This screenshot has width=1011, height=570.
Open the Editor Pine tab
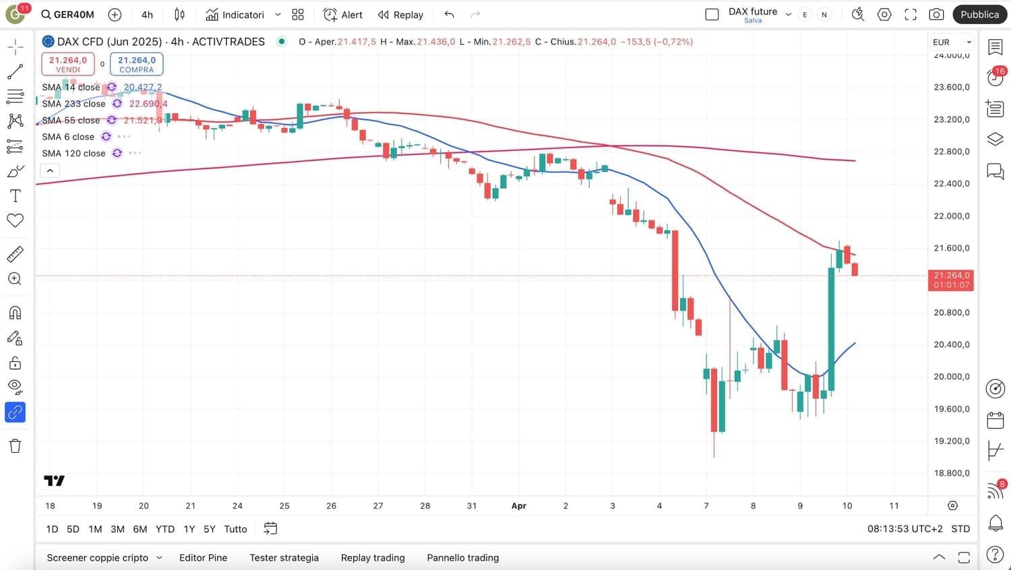click(x=203, y=558)
